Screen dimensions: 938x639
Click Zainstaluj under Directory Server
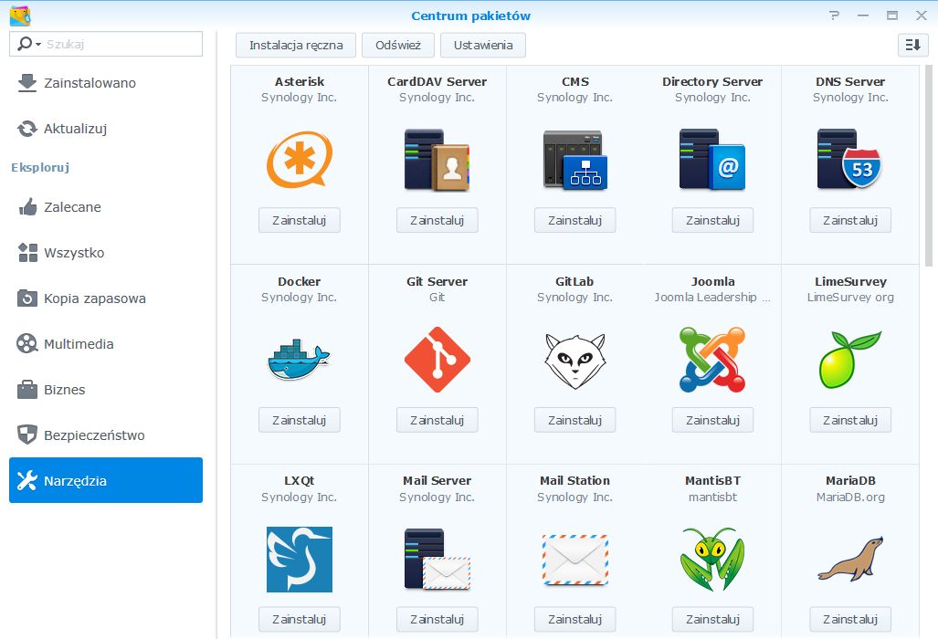pos(712,220)
